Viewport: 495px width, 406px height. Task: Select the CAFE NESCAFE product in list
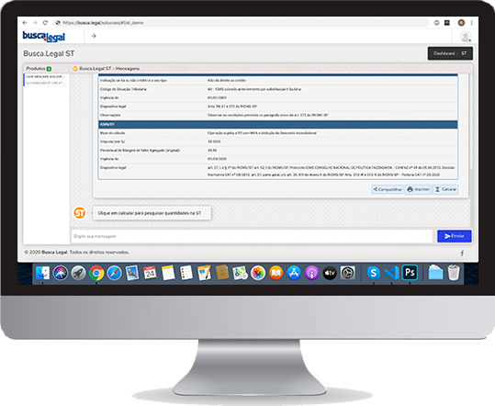pos(46,80)
